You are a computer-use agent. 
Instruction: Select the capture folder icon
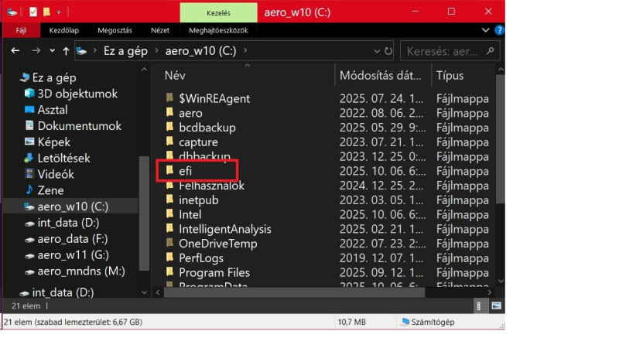coord(169,141)
